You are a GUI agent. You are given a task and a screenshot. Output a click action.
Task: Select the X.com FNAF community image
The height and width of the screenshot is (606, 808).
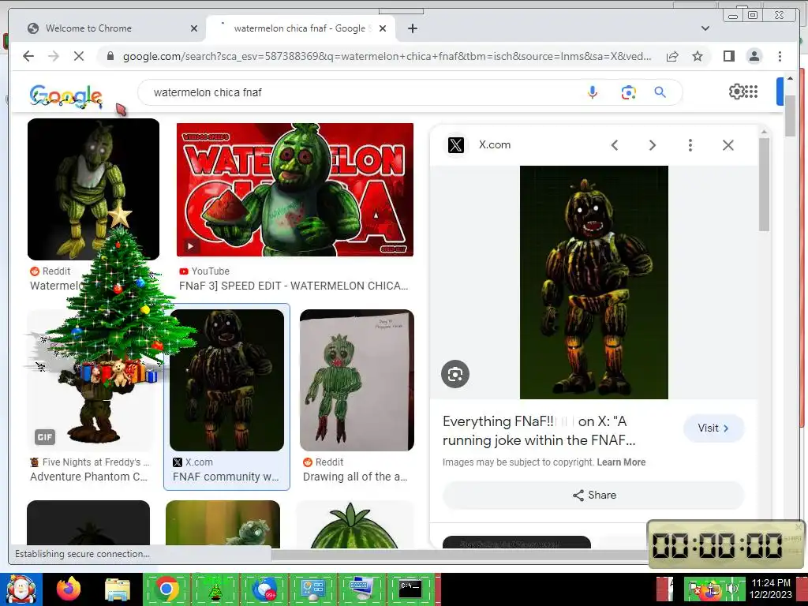pyautogui.click(x=226, y=380)
